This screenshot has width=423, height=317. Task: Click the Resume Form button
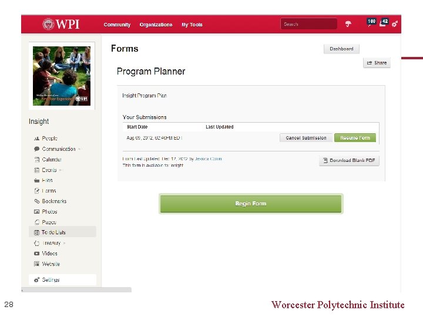point(355,138)
